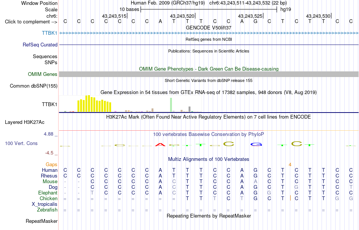The height and width of the screenshot is (230, 359).
Task: Open the RefSeq Curated track label
Action: point(40,45)
